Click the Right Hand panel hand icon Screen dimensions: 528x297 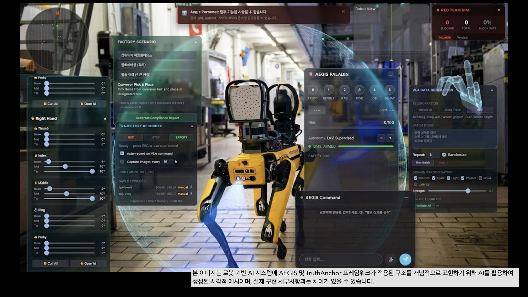[33, 119]
